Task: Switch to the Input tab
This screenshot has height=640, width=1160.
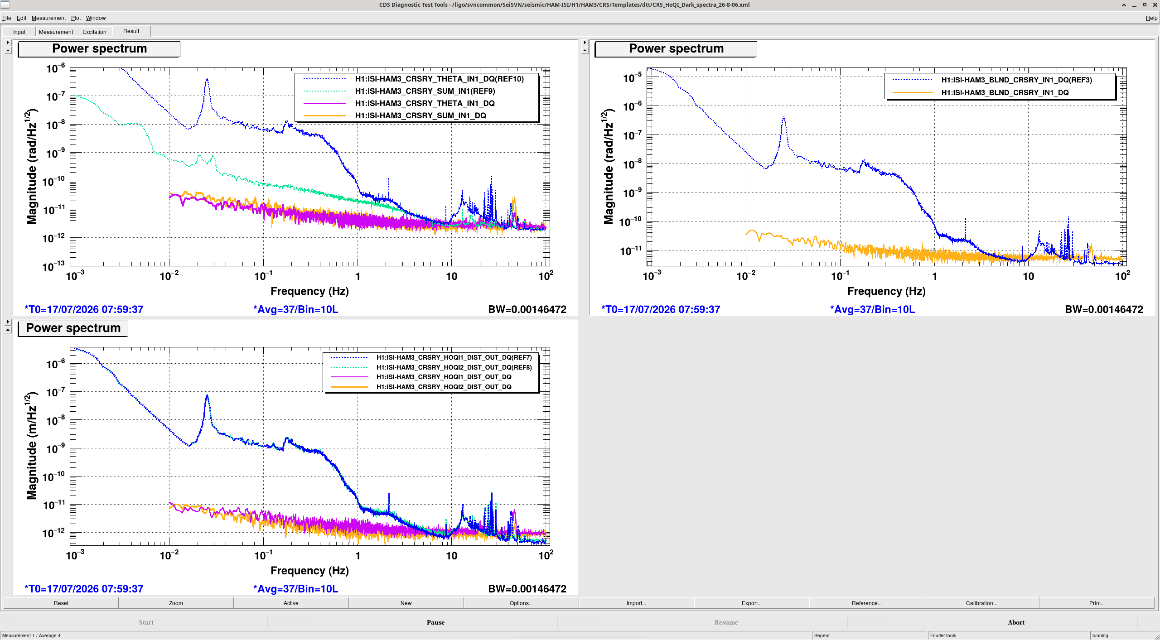Action: [x=19, y=32]
